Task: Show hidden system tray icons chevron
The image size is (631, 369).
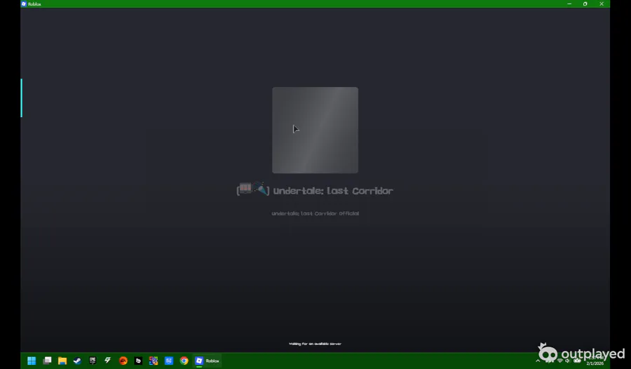Action: tap(538, 361)
